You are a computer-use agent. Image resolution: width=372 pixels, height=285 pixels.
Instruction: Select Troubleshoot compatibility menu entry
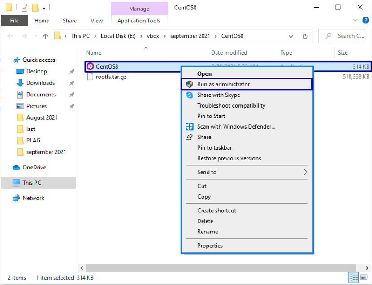tap(247, 105)
